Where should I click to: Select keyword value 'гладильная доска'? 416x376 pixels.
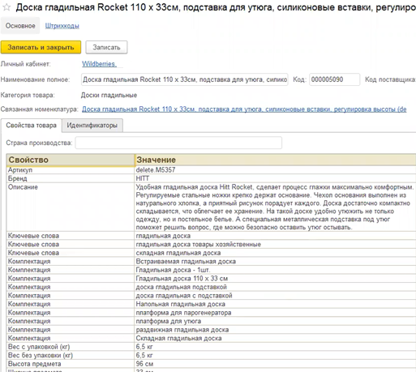tap(275, 236)
